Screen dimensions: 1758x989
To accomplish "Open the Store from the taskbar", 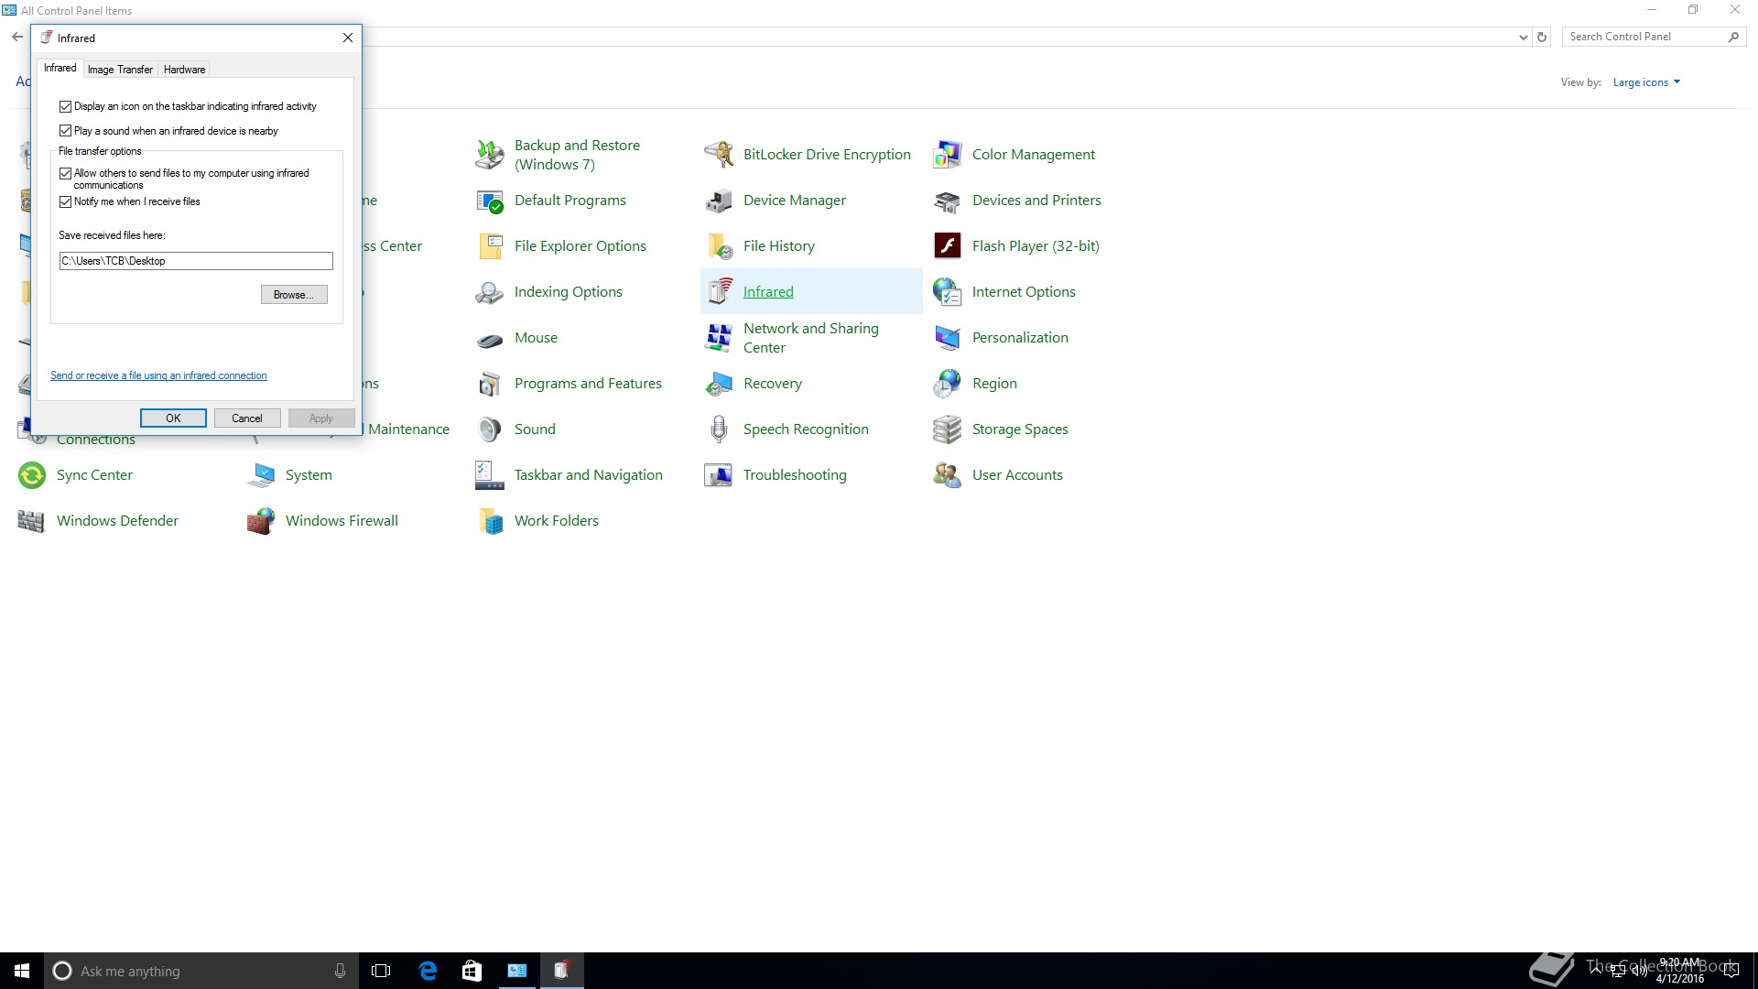I will click(x=472, y=971).
